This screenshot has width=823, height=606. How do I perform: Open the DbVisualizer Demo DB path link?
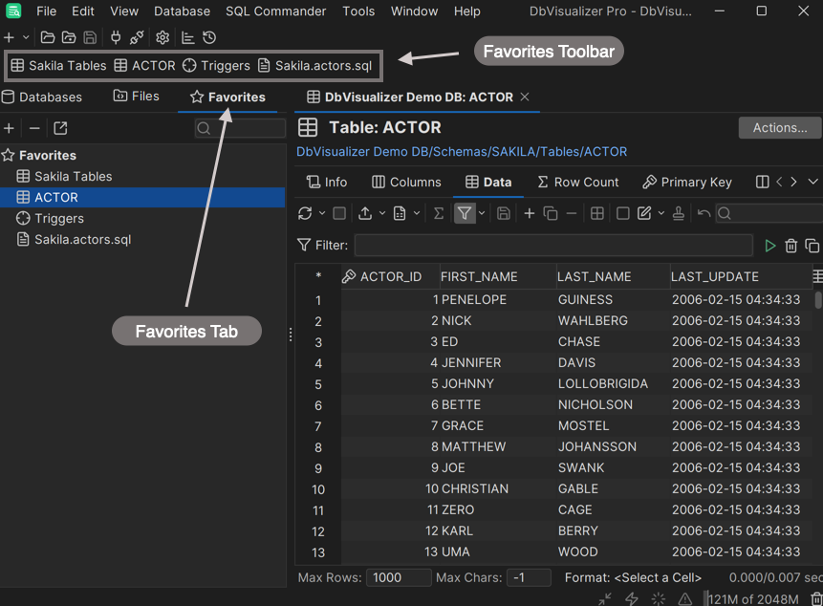tap(462, 151)
